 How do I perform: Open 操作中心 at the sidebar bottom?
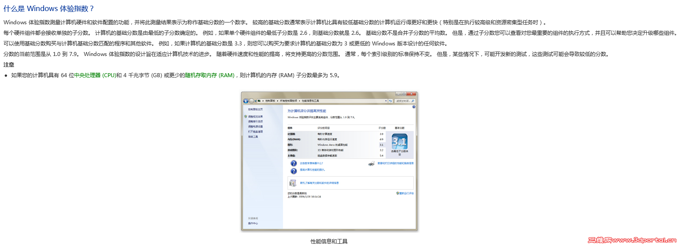tap(253, 223)
